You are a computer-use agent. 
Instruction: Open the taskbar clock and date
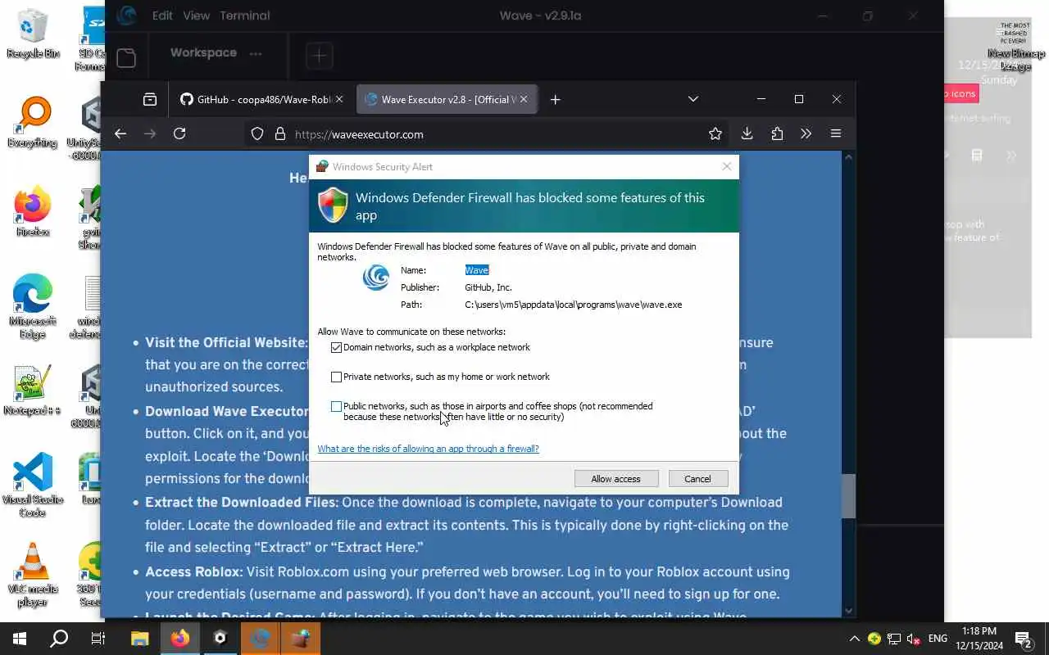979,639
